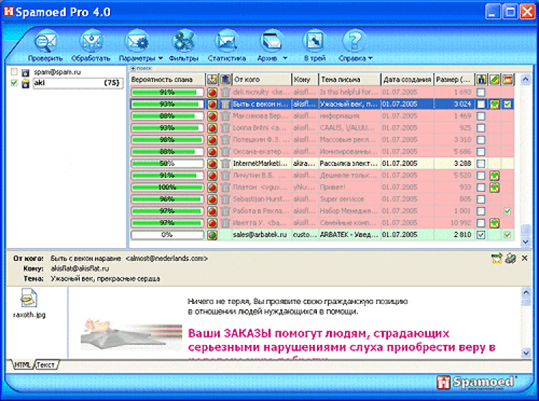The height and width of the screenshot is (401, 539).
Task: Toggle the first checkbox in the sales@arbatek.ru row
Action: pos(481,234)
